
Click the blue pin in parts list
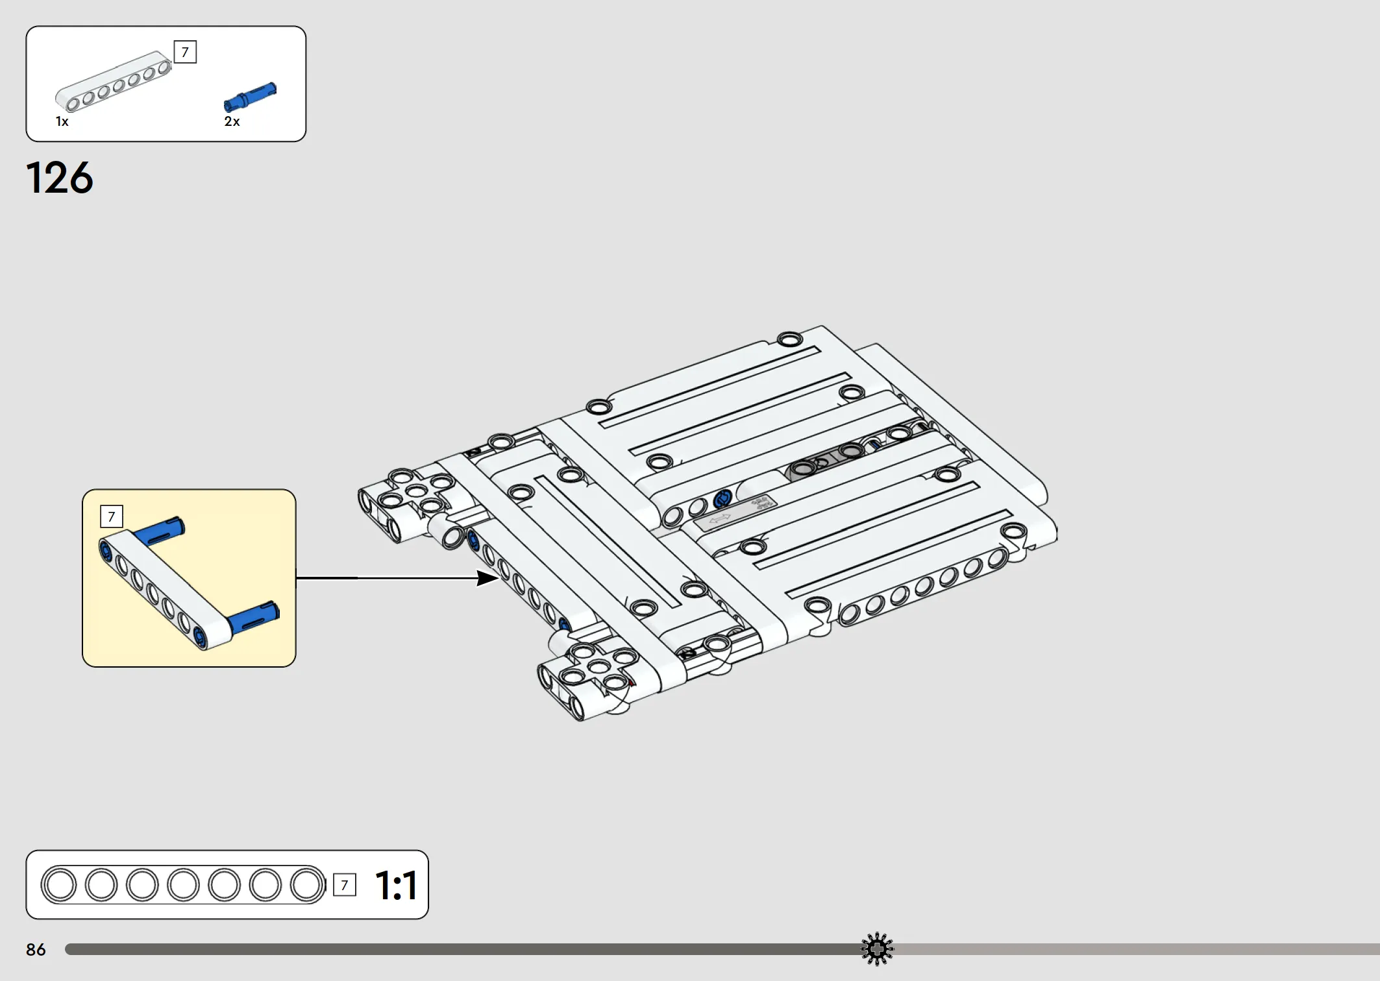click(250, 97)
